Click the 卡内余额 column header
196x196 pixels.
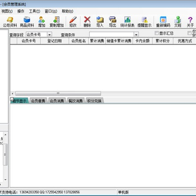tap(143, 41)
